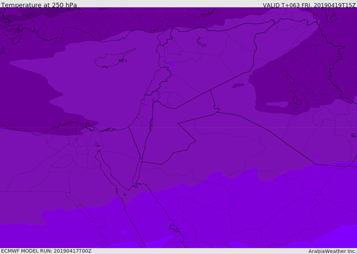Image resolution: width=357 pixels, height=254 pixels.
Task: Click the 'VALID T+063 FRI. 20190419T15Z' timestamp label
Action: [x=309, y=5]
